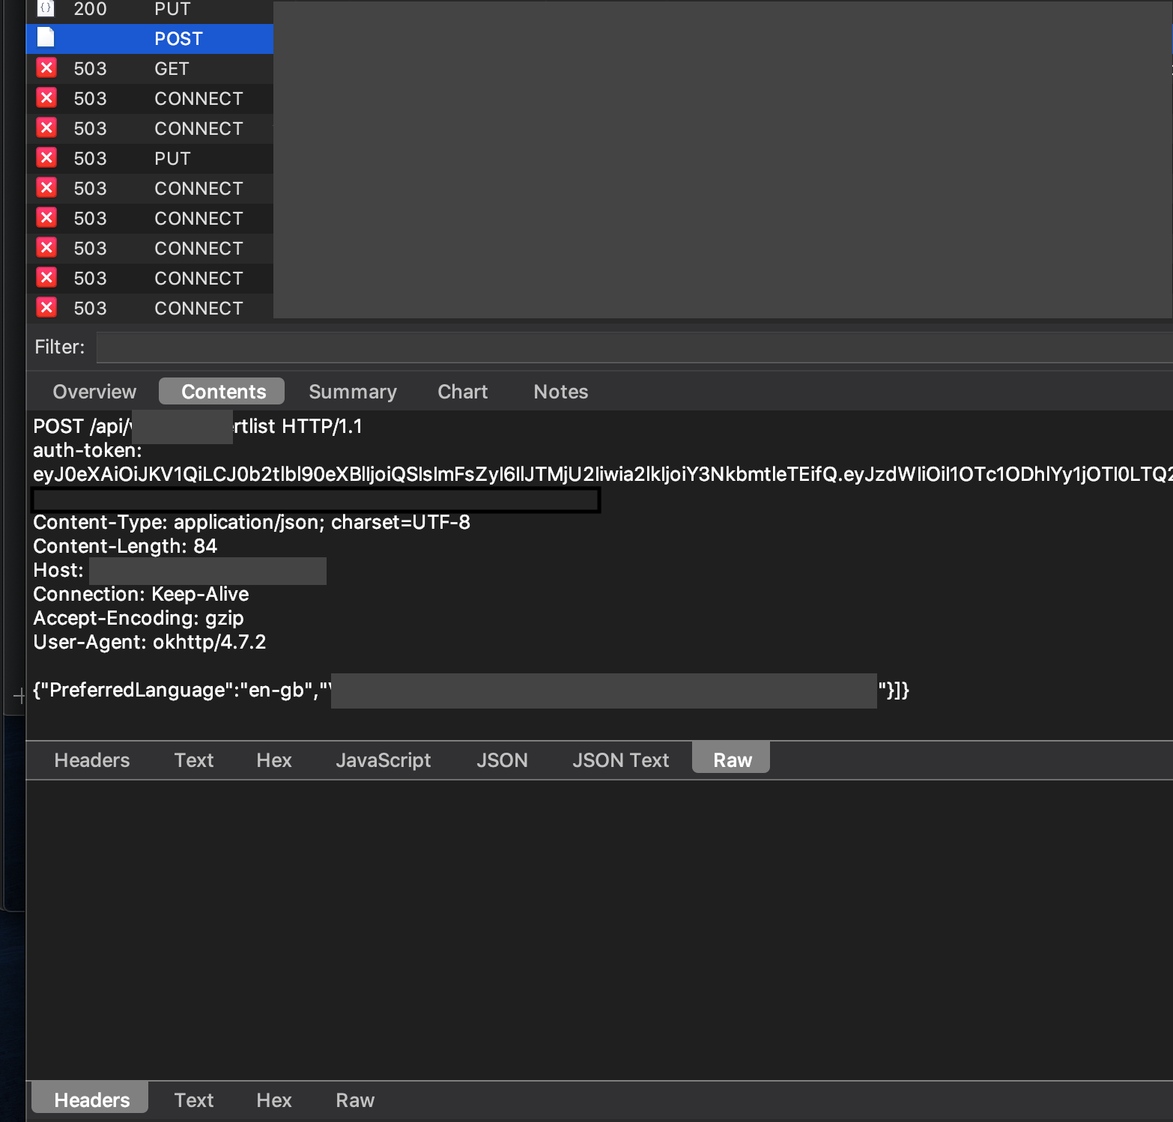The image size is (1173, 1122).
Task: Click the long eyJ0eXAi token string
Action: click(x=602, y=474)
